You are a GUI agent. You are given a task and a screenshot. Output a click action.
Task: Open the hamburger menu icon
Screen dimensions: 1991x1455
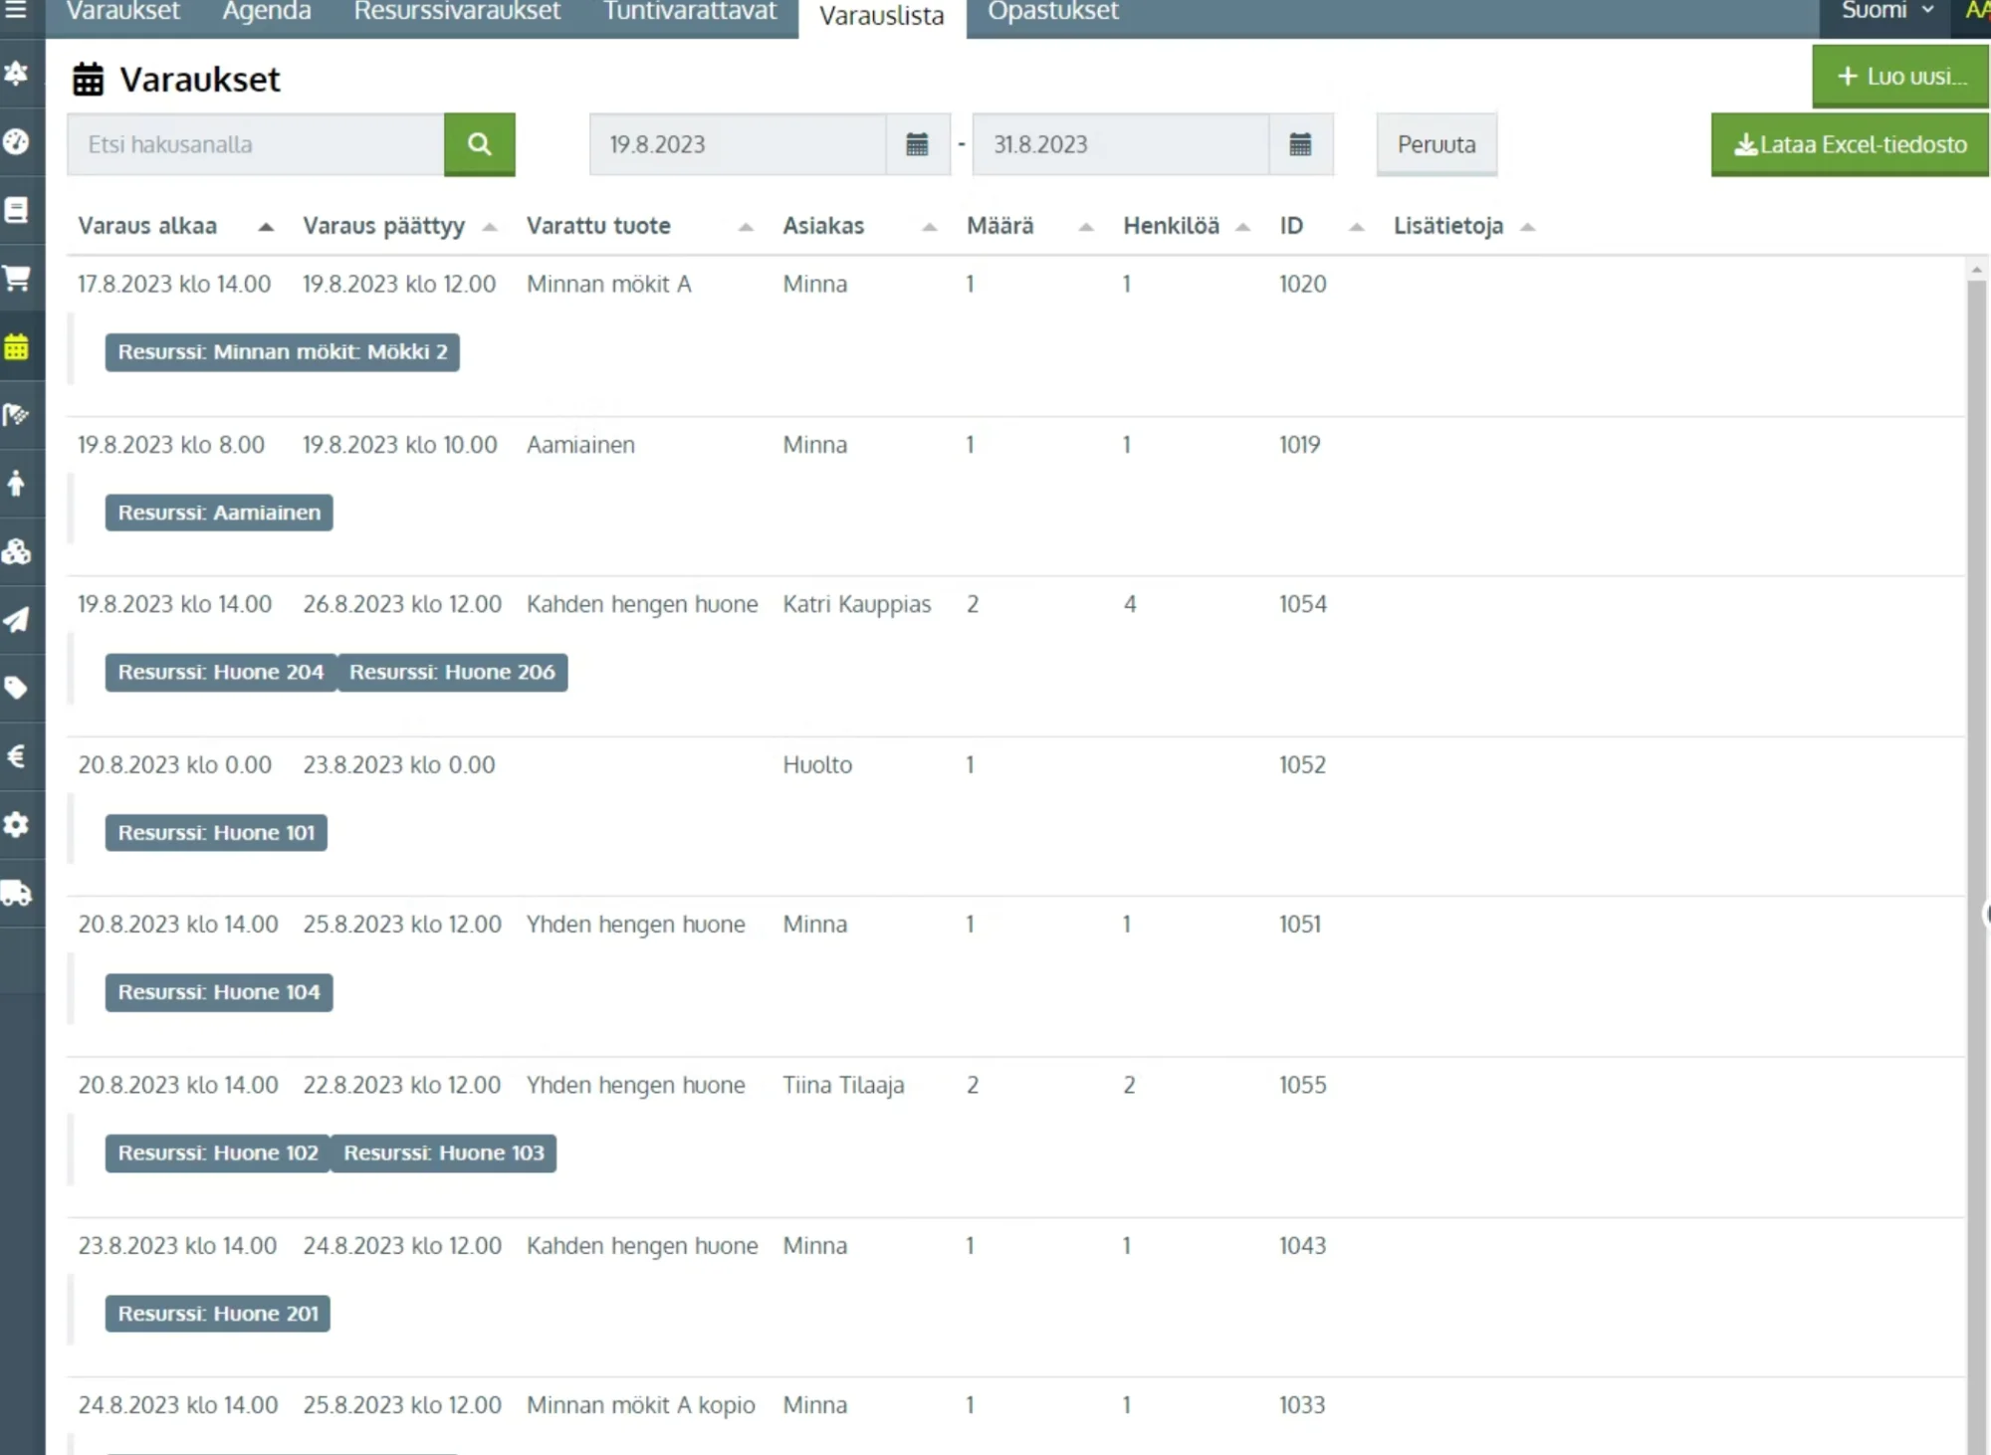[16, 10]
